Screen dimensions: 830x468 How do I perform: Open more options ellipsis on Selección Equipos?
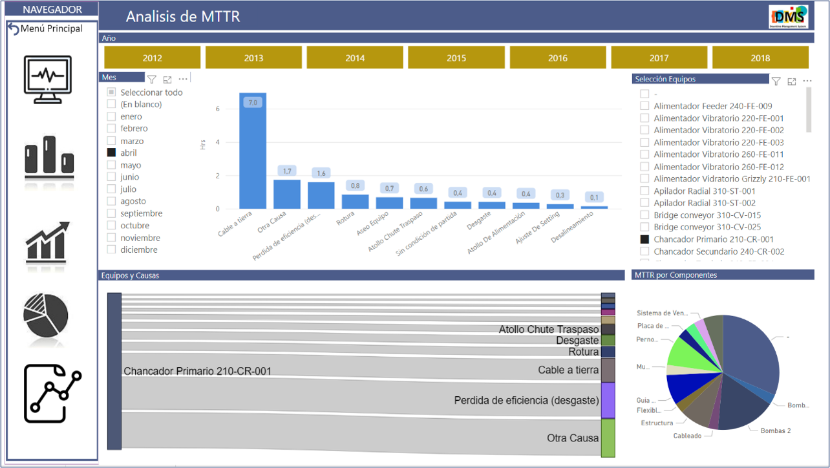tap(807, 81)
